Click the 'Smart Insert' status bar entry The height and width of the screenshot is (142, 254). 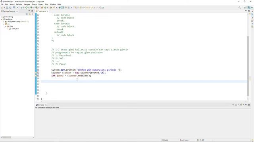(x=184, y=140)
